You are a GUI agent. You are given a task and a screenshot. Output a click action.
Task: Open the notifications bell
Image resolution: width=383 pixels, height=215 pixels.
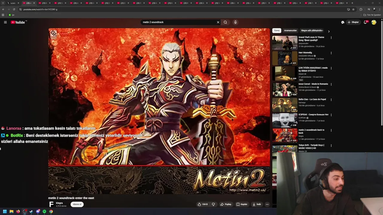[365, 22]
